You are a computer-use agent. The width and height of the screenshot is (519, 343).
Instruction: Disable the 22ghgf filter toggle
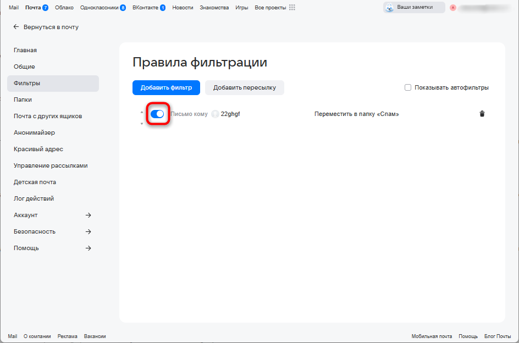157,114
